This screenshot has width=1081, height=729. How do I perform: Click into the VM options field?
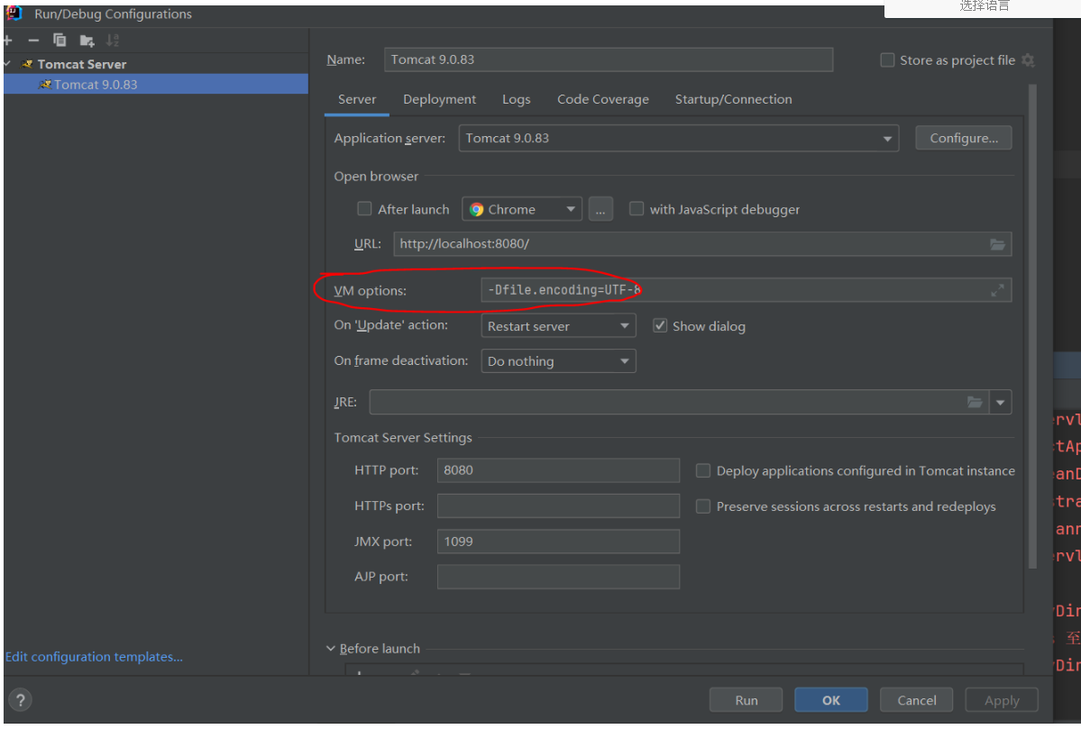(x=746, y=290)
